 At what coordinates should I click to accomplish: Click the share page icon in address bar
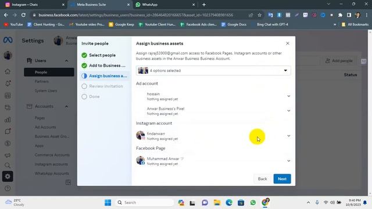point(251,15)
